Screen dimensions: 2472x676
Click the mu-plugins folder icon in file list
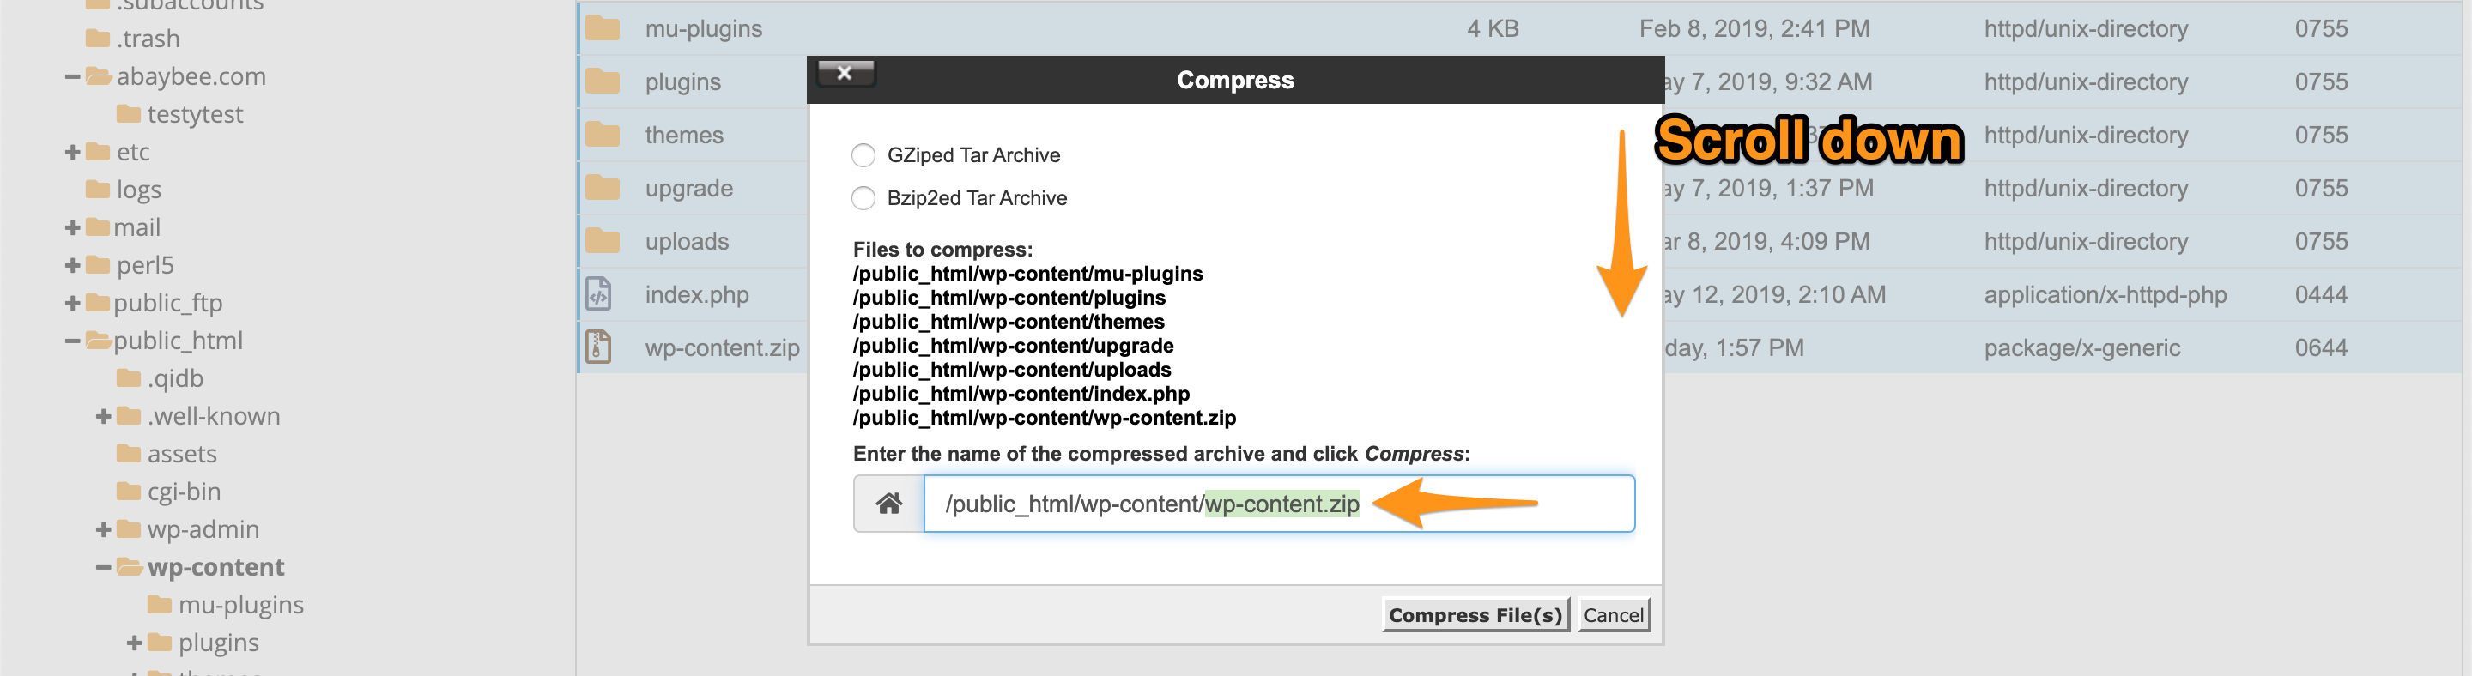tap(603, 29)
